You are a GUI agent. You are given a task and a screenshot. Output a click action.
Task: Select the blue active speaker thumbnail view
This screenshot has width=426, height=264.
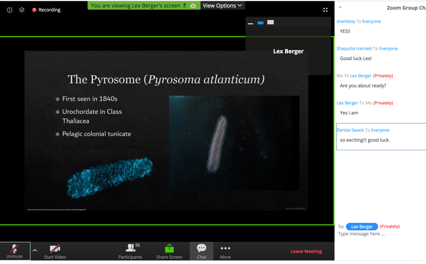click(261, 23)
